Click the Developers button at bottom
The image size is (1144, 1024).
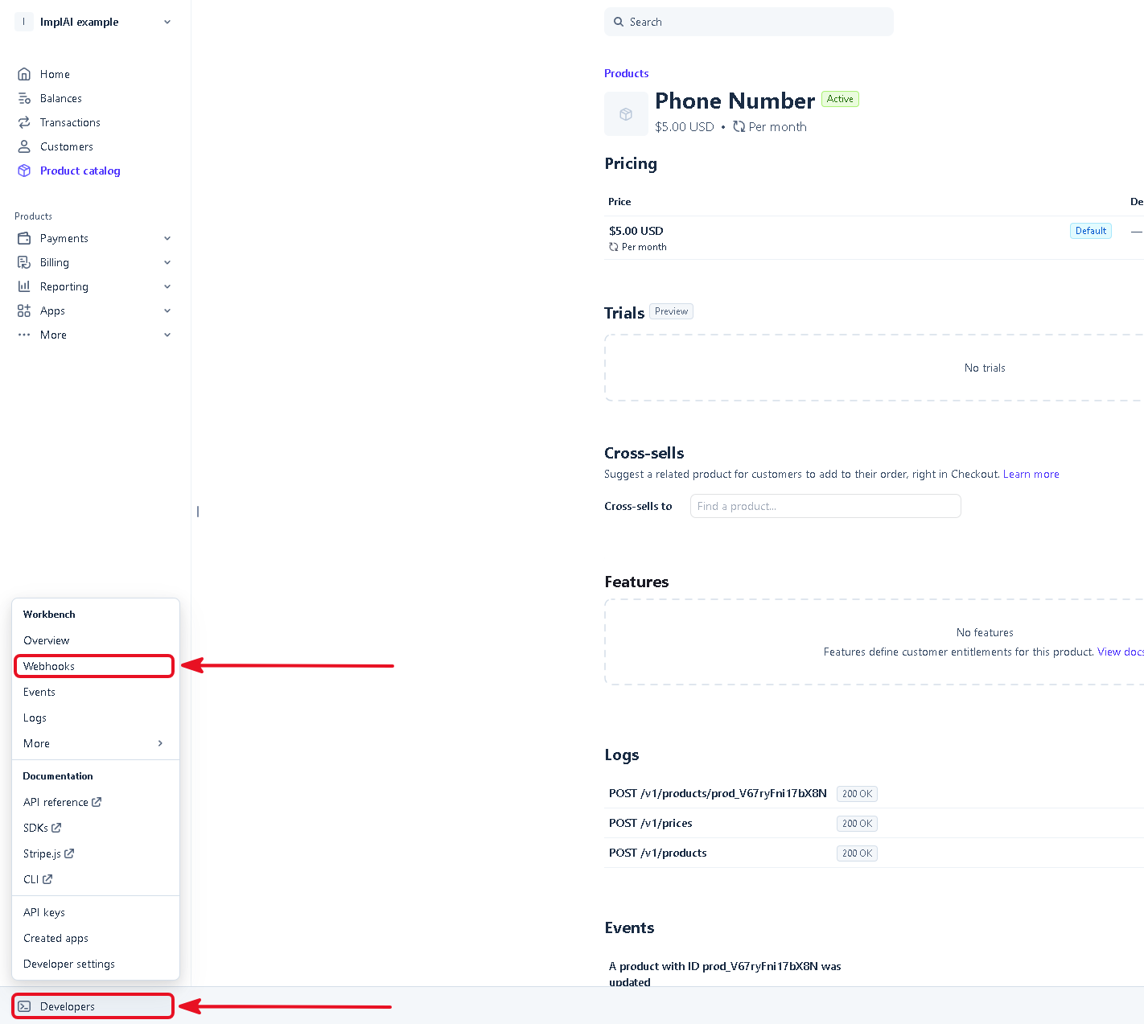pyautogui.click(x=93, y=1006)
